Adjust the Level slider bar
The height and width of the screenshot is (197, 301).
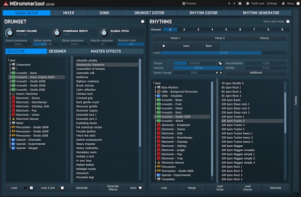[x=223, y=53]
